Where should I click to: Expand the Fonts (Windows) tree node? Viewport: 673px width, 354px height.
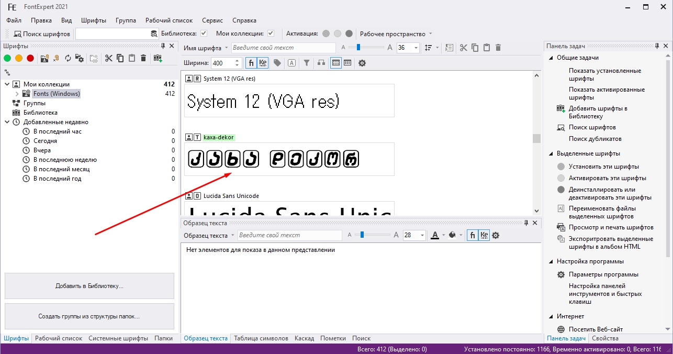point(17,94)
